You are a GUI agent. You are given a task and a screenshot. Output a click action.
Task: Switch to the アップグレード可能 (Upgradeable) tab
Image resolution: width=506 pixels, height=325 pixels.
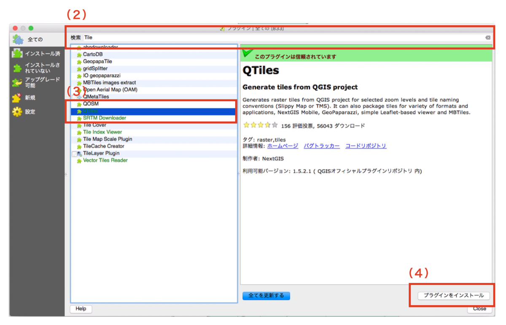tap(37, 82)
